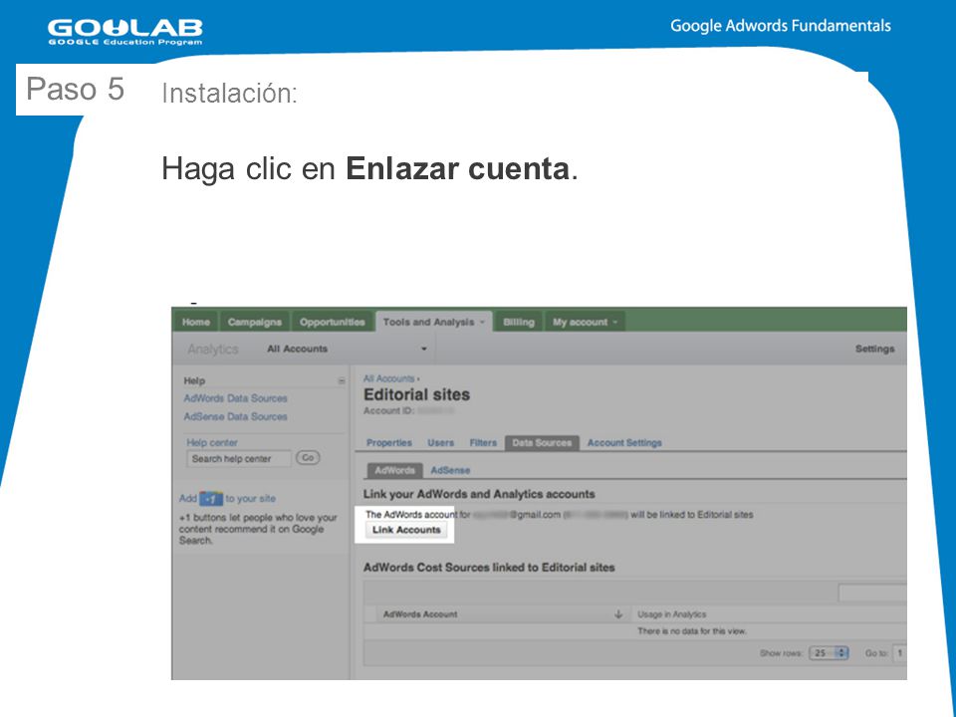Sort by the AdWords Account column header
Viewport: 956px width, 717px height.
coord(420,614)
